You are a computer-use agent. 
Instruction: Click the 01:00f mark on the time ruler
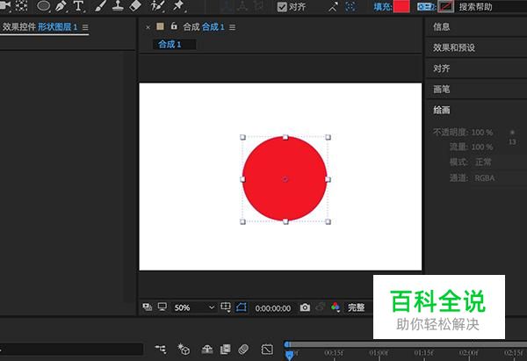[x=379, y=352]
